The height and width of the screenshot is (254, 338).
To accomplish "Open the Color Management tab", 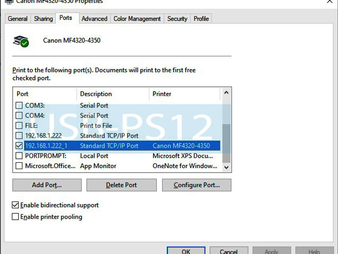I will [137, 19].
